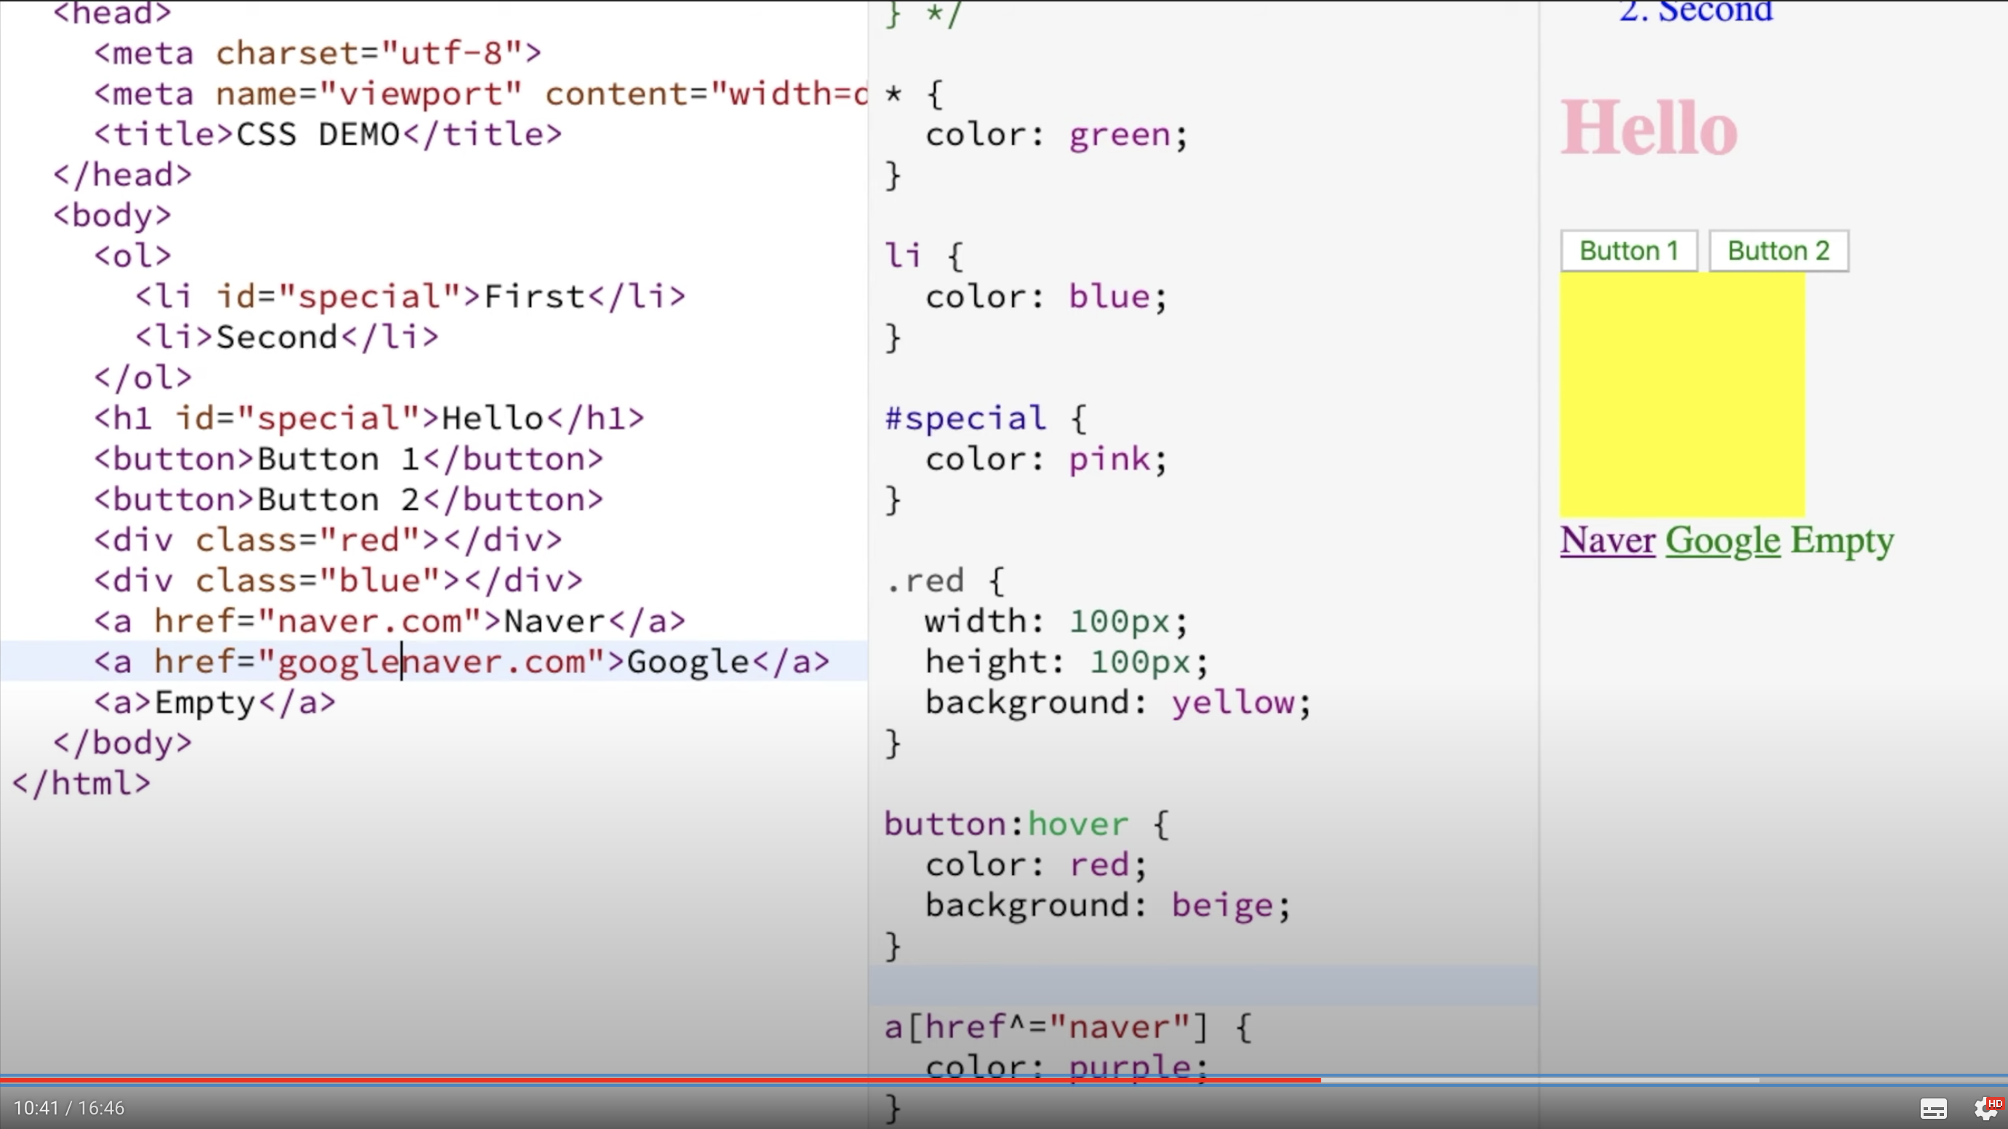This screenshot has width=2008, height=1129.
Task: Click the Button 2 HTML code line
Action: coord(348,500)
